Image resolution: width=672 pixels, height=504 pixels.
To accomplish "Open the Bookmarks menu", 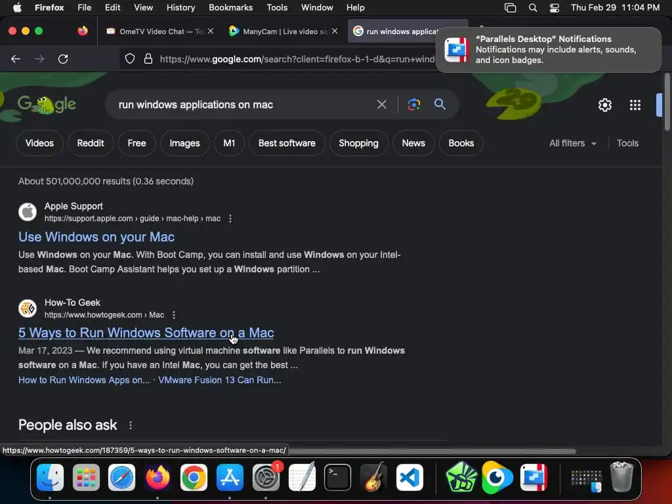I will click(230, 8).
